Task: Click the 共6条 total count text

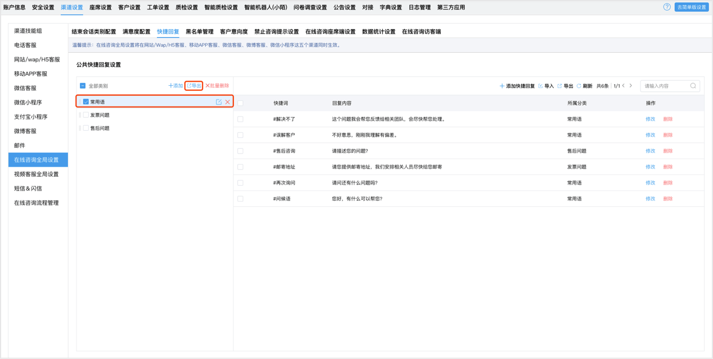Action: click(602, 86)
